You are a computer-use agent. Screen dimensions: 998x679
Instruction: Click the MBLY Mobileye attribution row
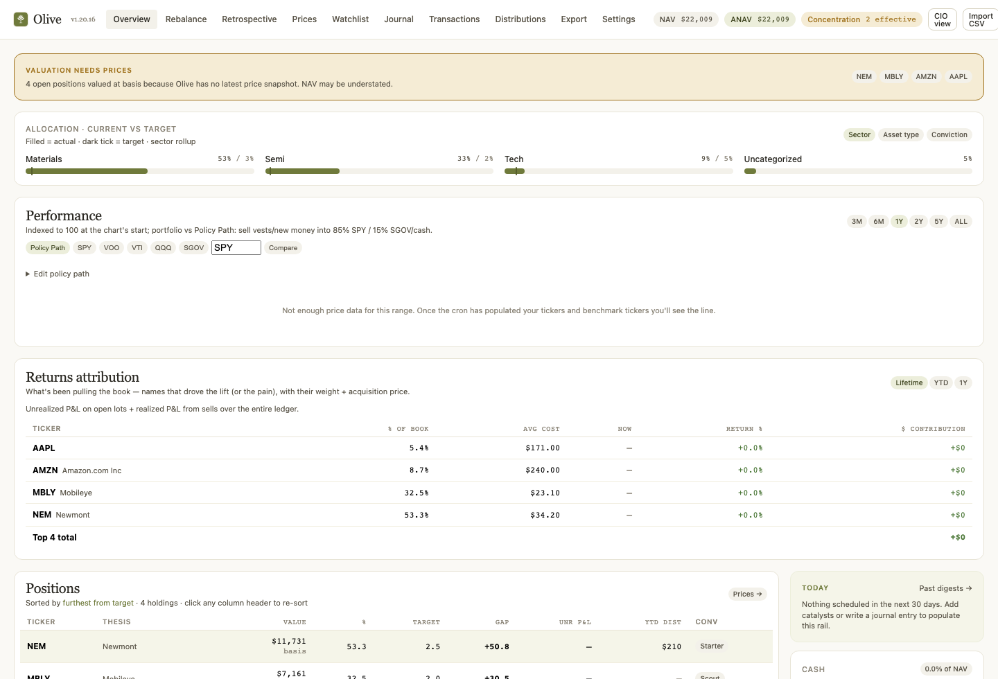pos(499,493)
